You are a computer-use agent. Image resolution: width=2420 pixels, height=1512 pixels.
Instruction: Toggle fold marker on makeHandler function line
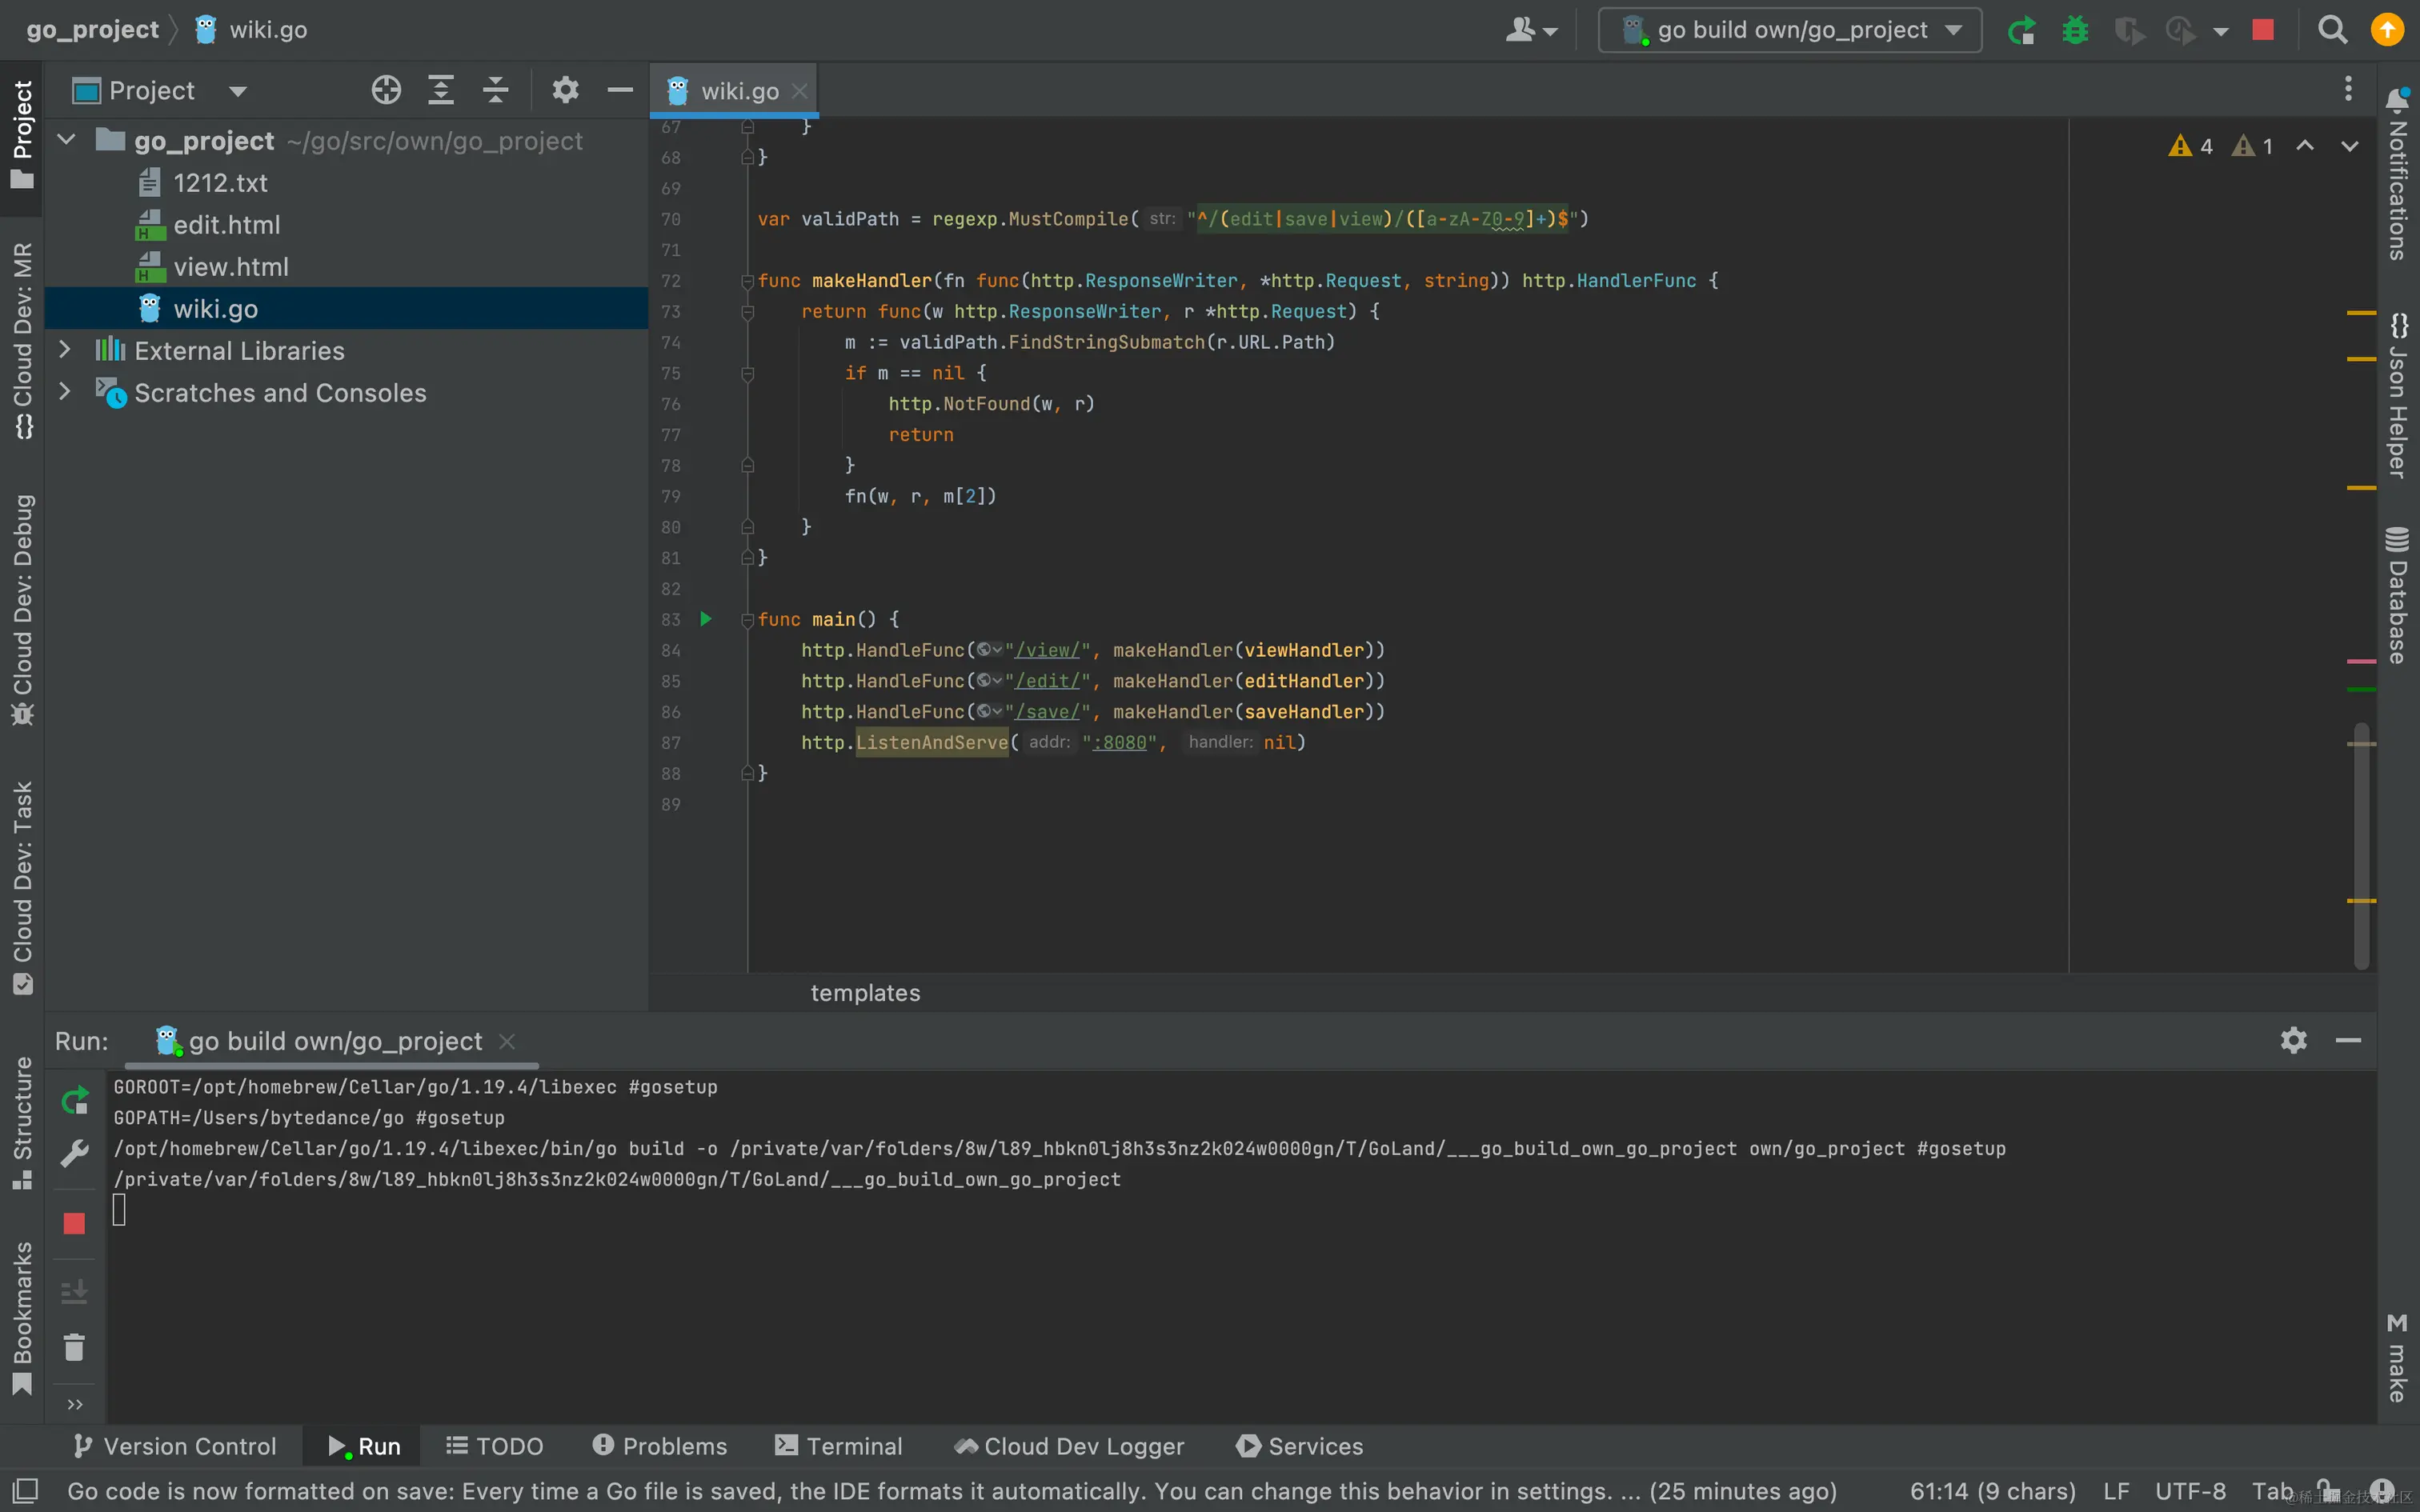coord(747,281)
